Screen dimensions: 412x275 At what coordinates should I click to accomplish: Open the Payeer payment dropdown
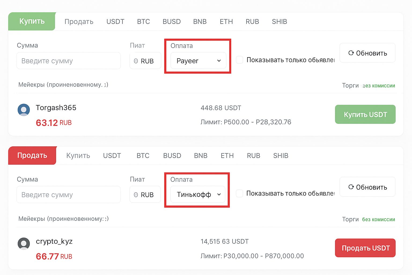point(198,61)
